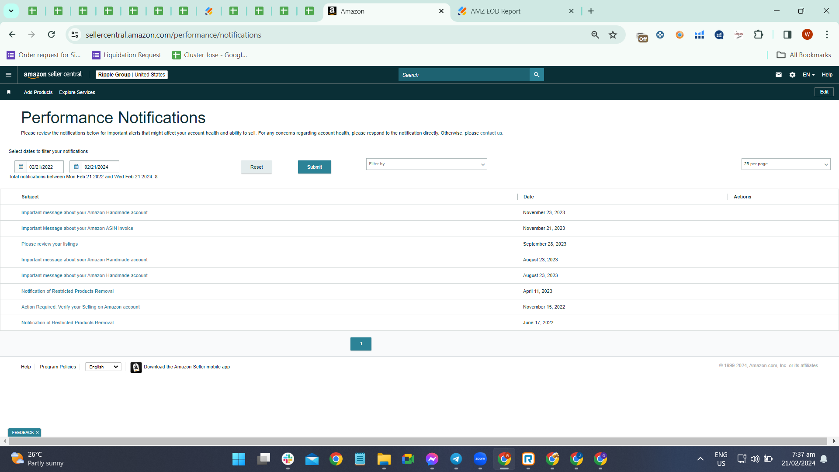Open a new browser tab
839x472 pixels.
point(591,11)
